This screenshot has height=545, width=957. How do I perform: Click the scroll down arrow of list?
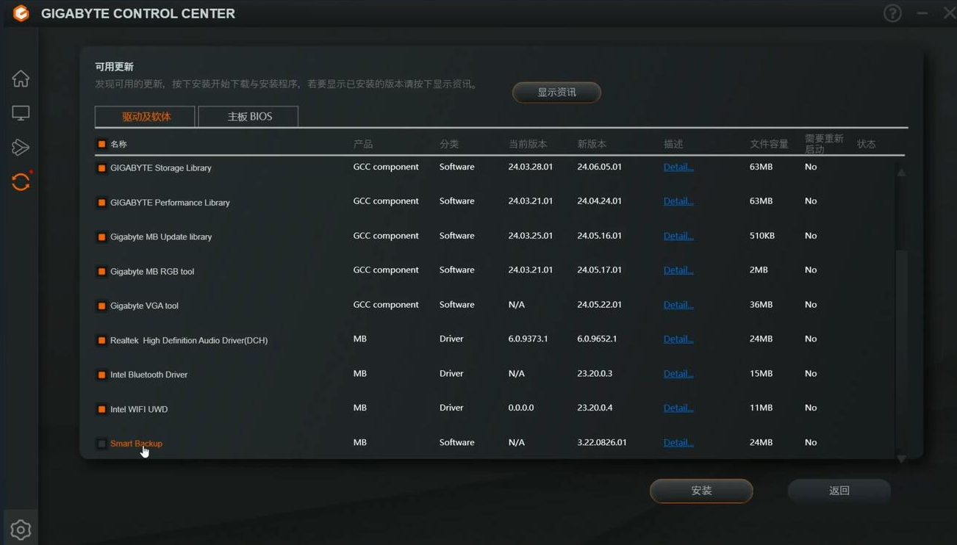901,459
